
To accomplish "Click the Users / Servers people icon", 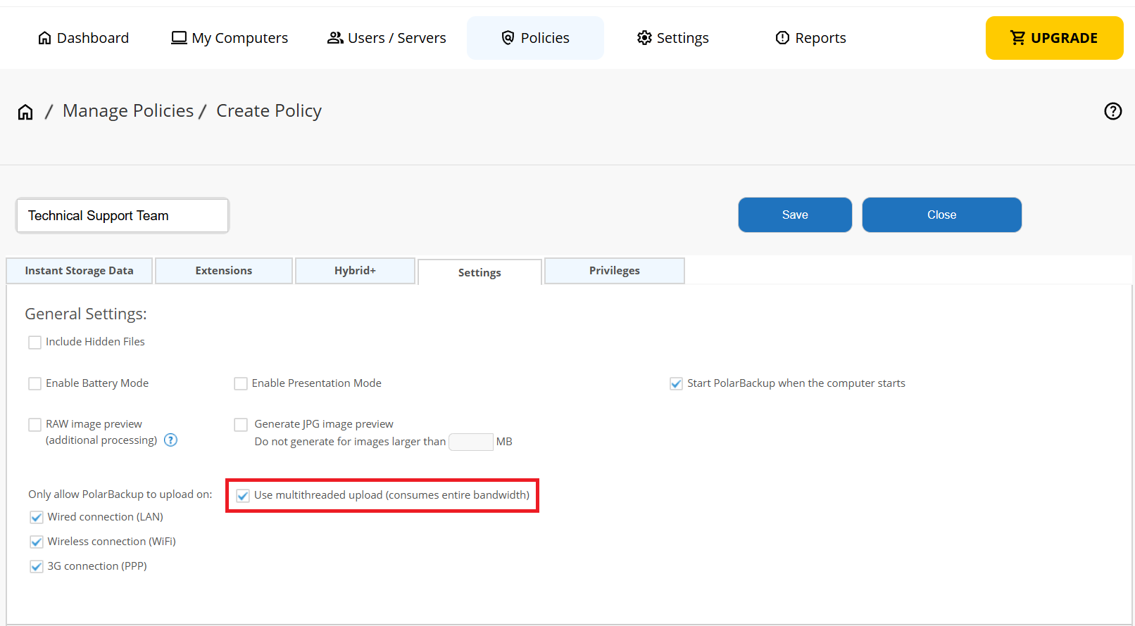I will tap(335, 38).
